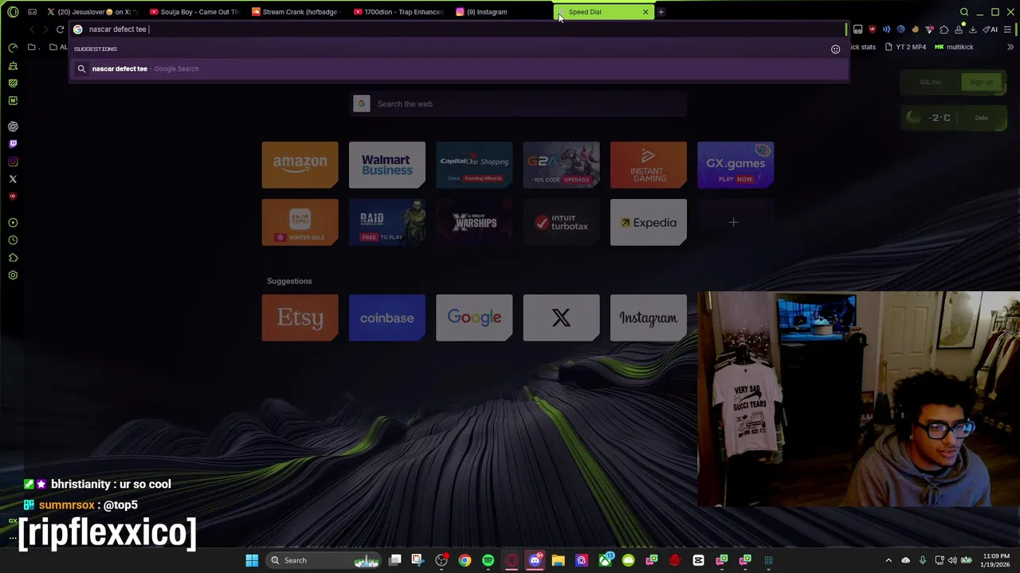
Task: Open ChatGPT sidebar icon
Action: pyautogui.click(x=13, y=127)
